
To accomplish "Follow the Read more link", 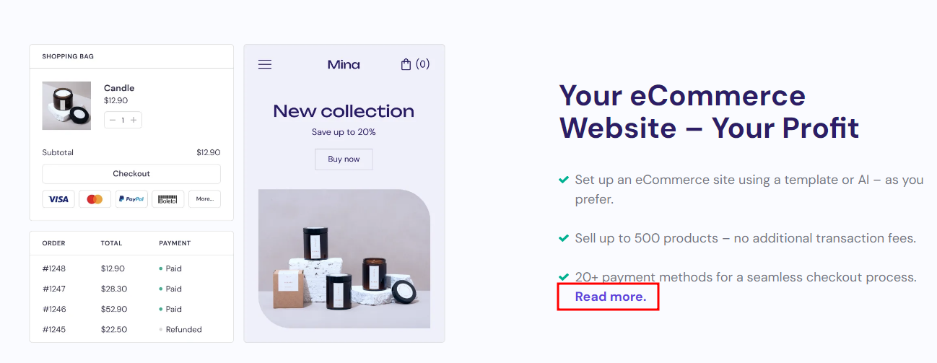I will [610, 297].
